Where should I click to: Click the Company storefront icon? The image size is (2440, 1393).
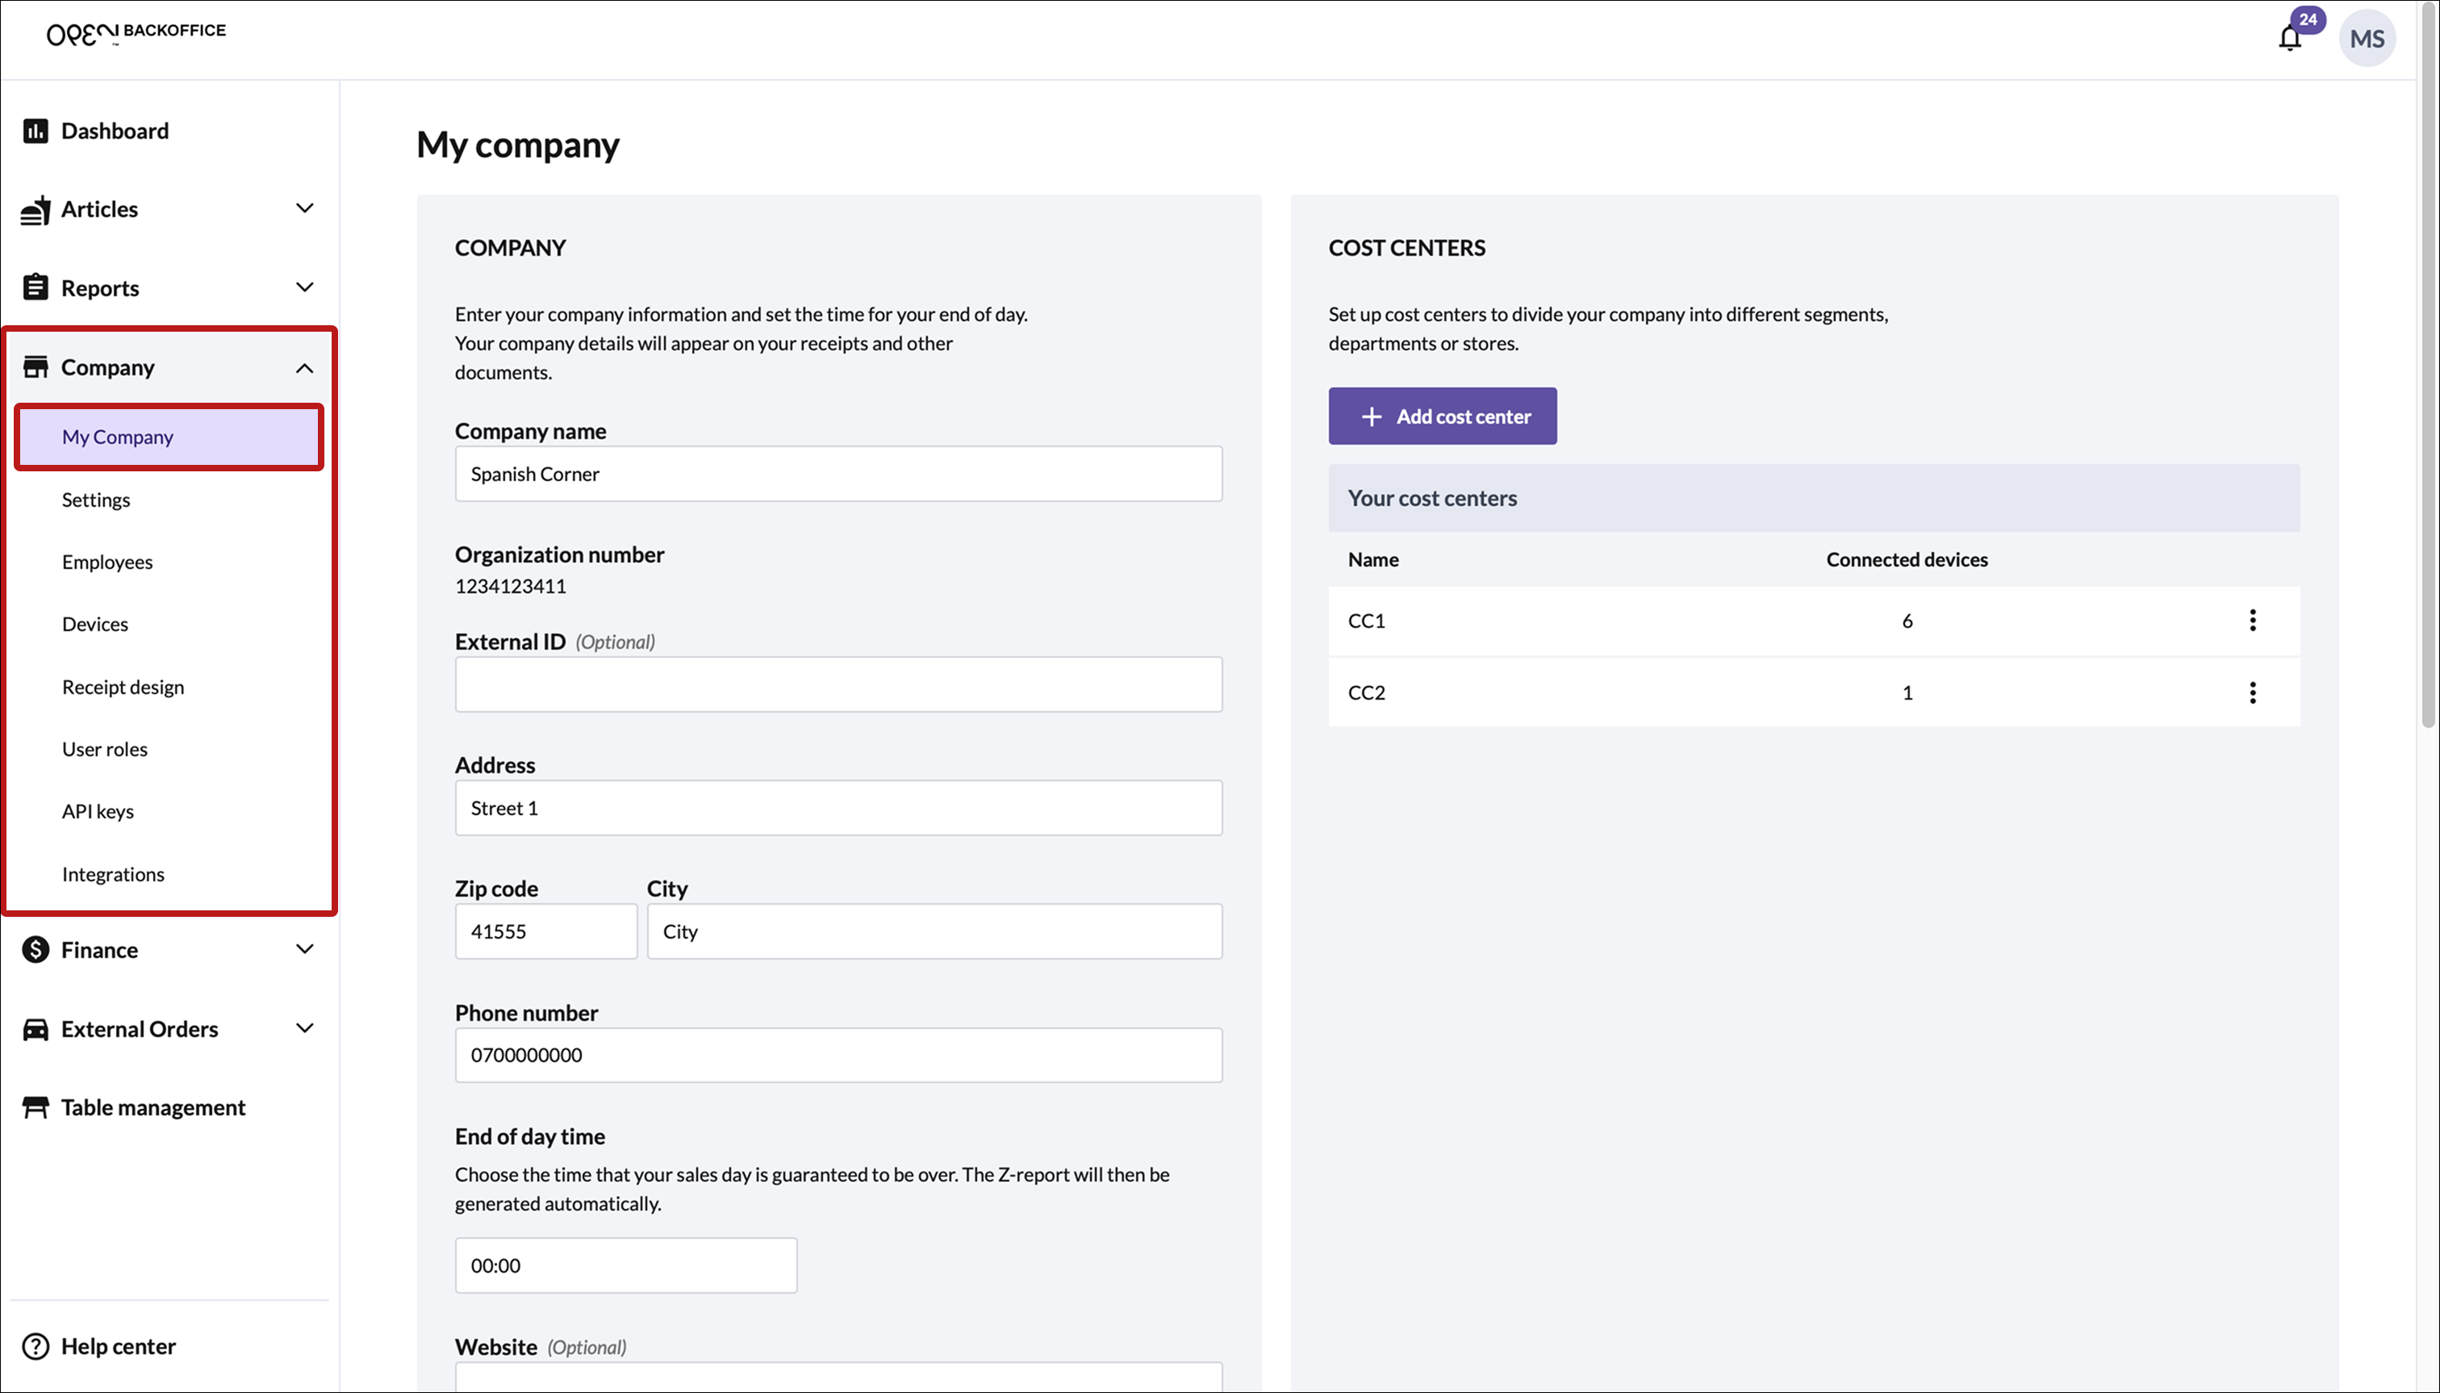click(x=36, y=367)
